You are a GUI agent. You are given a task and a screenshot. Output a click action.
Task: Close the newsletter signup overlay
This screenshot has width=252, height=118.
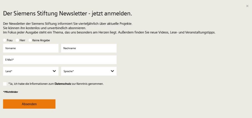tap(247, 6)
